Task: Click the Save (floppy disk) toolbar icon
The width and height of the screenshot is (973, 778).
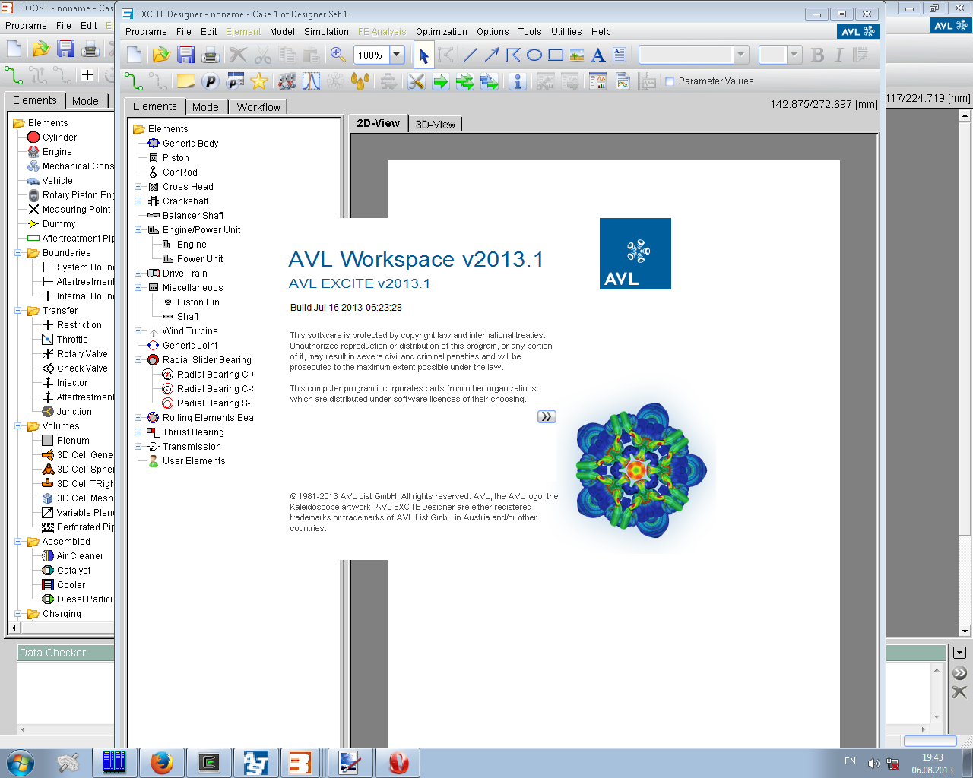Action: click(185, 55)
